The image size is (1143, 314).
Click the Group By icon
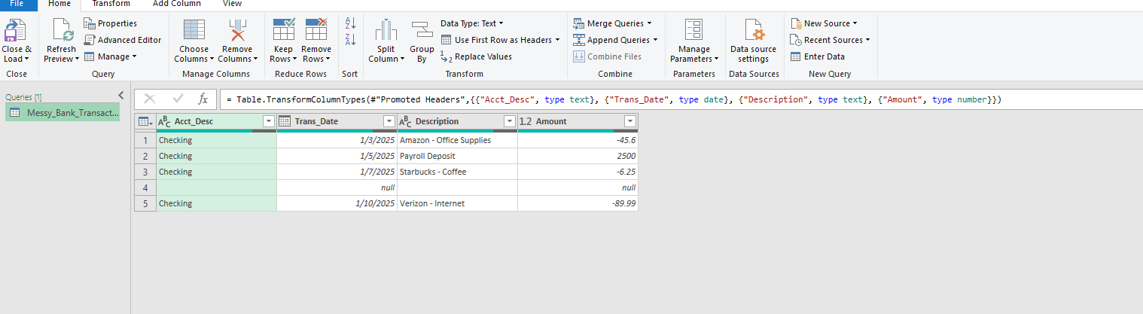point(422,31)
